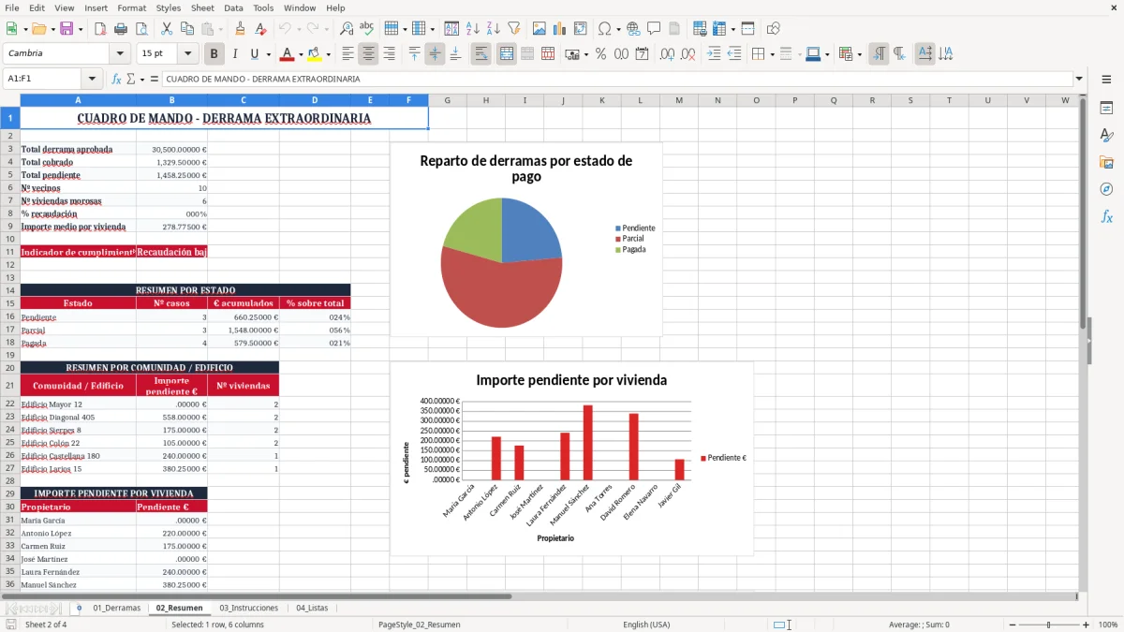Screen dimensions: 1124x632
Task: Save the document with the floppy icon
Action: pyautogui.click(x=67, y=29)
